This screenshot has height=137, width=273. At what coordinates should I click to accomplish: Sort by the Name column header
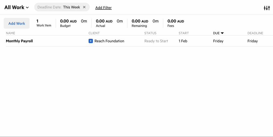10,33
